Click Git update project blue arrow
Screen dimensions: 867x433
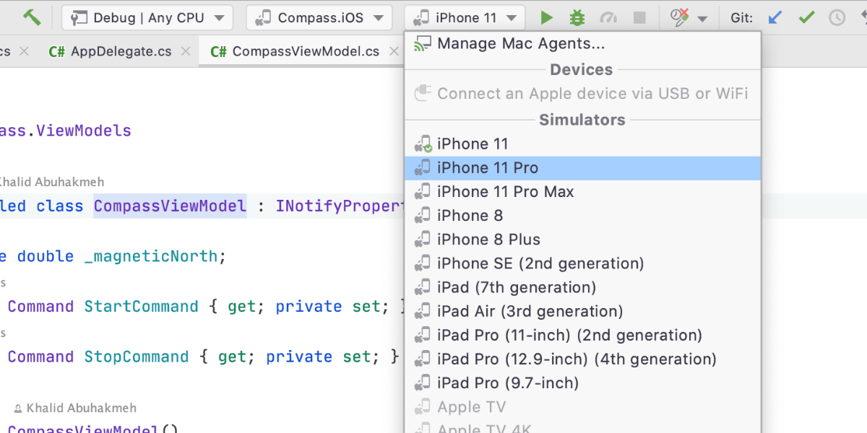[775, 18]
